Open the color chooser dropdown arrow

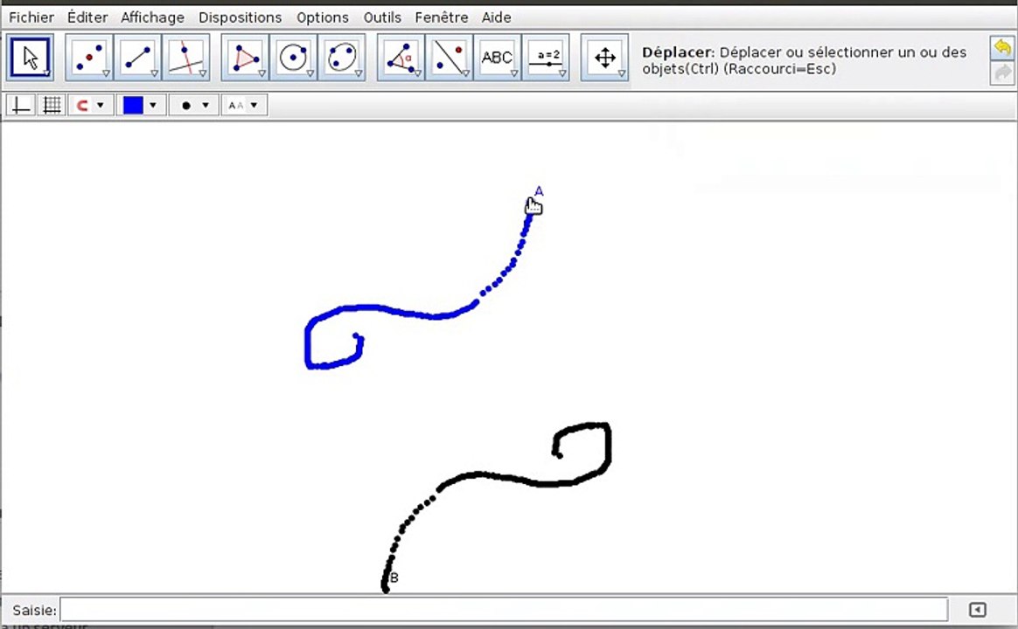point(152,105)
